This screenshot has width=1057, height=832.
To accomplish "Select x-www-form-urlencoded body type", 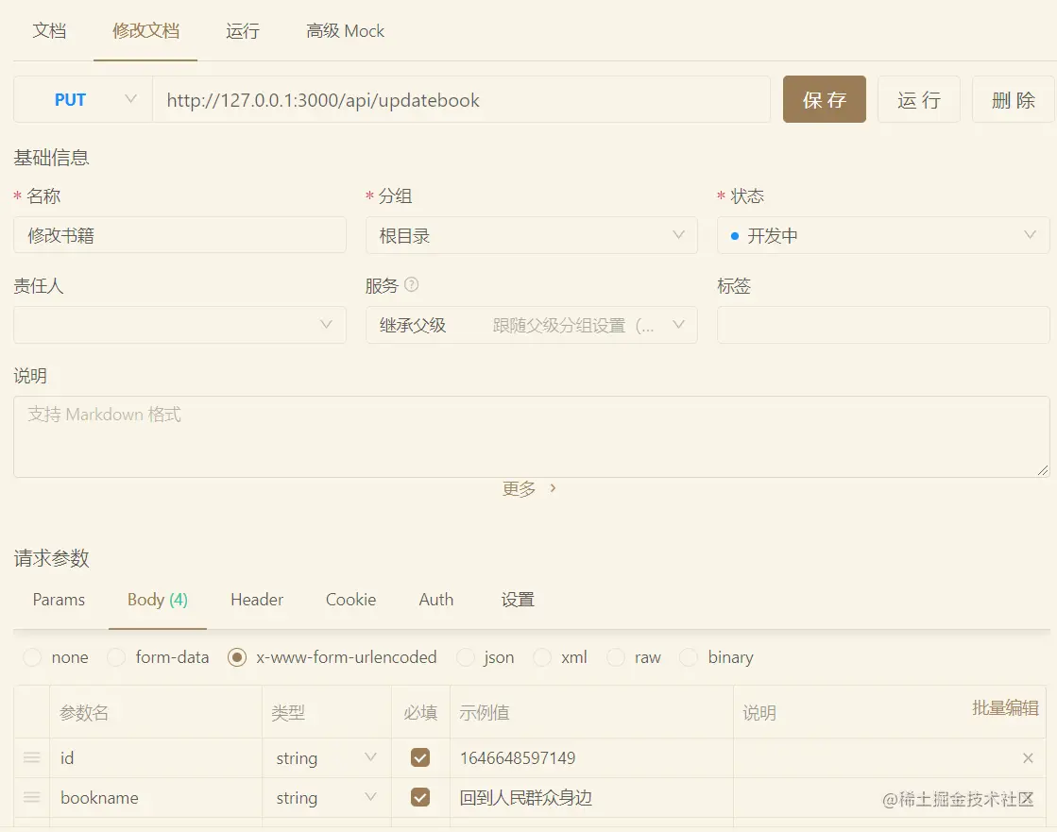I will click(236, 657).
